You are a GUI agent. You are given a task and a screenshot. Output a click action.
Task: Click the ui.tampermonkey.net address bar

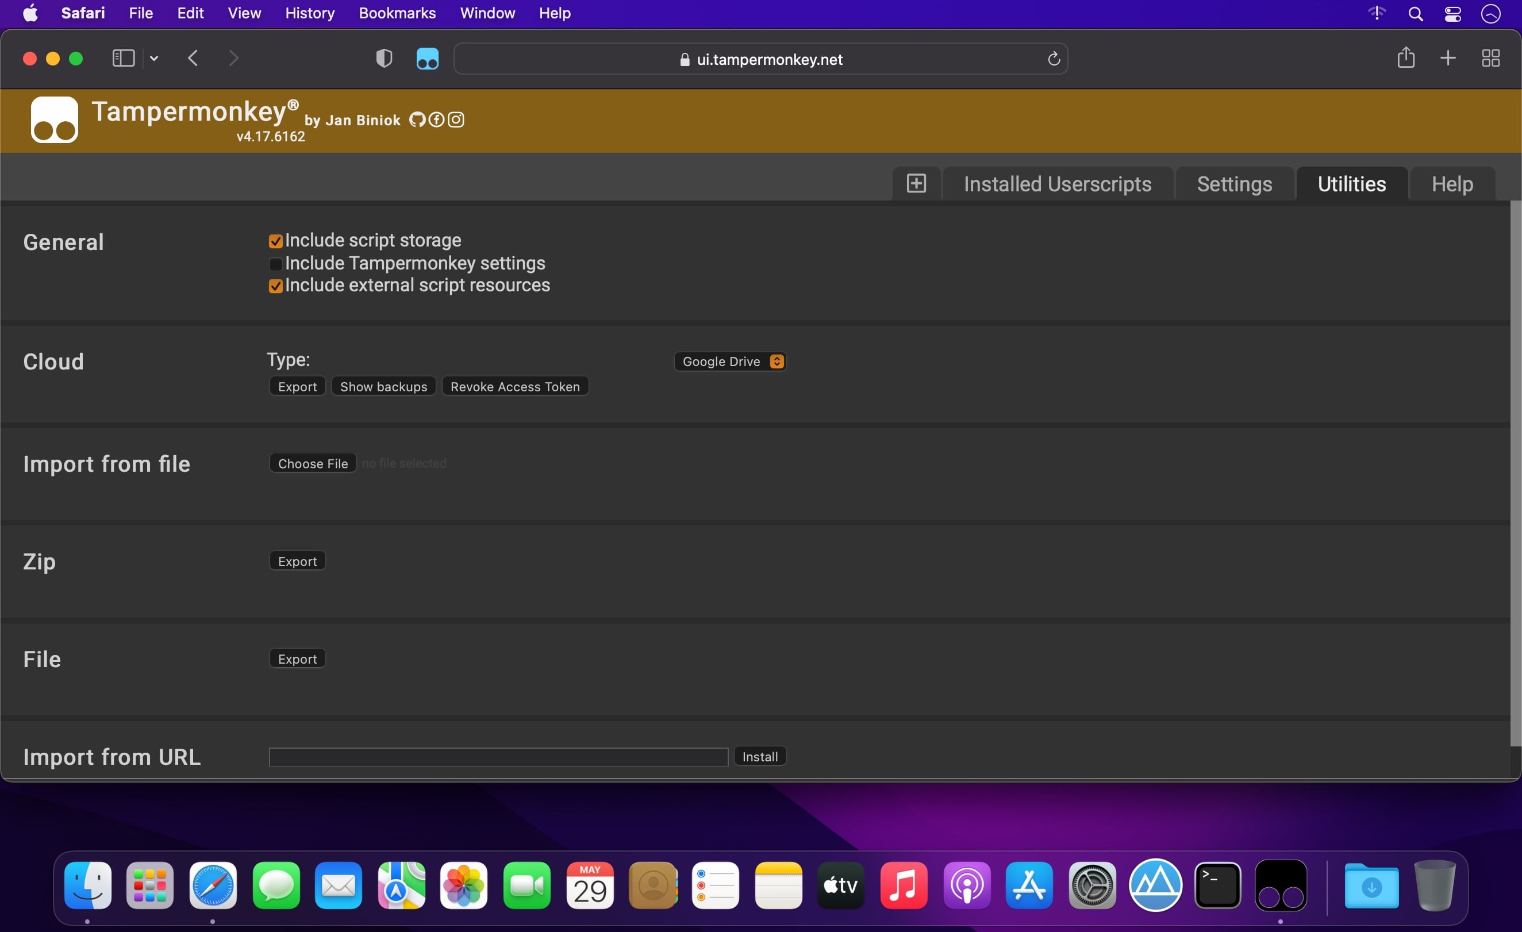[761, 59]
